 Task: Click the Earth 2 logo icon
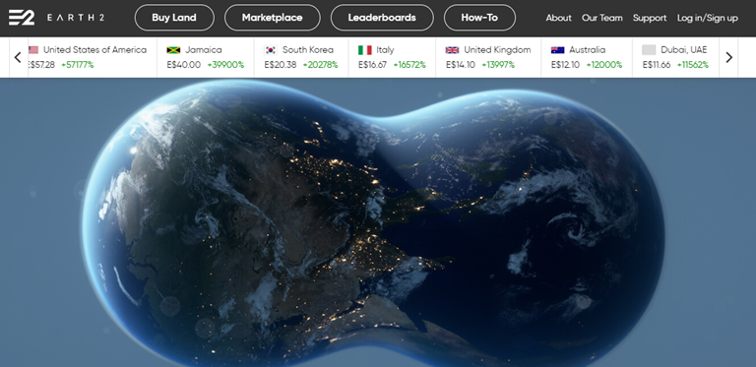pos(22,18)
